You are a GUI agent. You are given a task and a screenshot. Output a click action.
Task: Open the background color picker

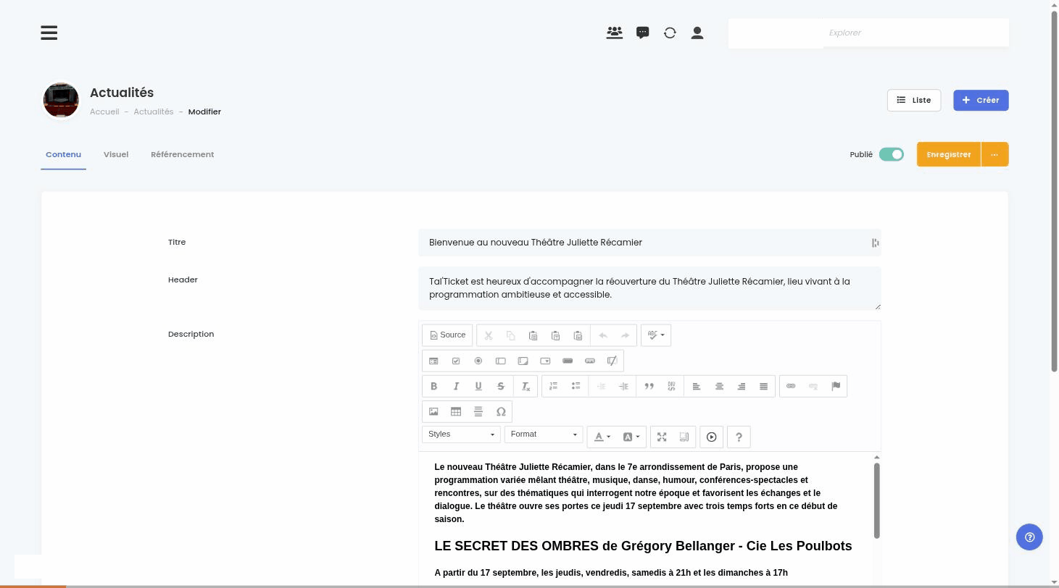tap(631, 437)
